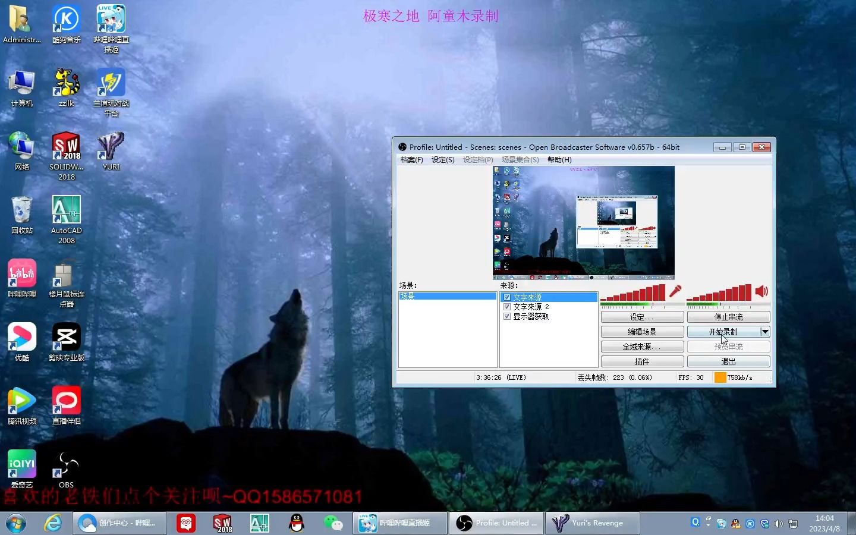Open the 兰博玩对战平台 desktop icon
The width and height of the screenshot is (856, 535).
[x=111, y=92]
